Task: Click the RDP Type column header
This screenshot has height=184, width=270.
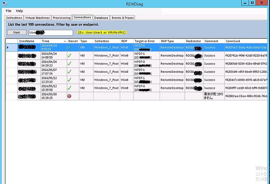Action: 172,41
